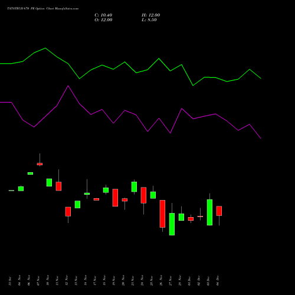
Task: Click the TATATECH 670 PE Option chart title
Action: pyautogui.click(x=42, y=9)
